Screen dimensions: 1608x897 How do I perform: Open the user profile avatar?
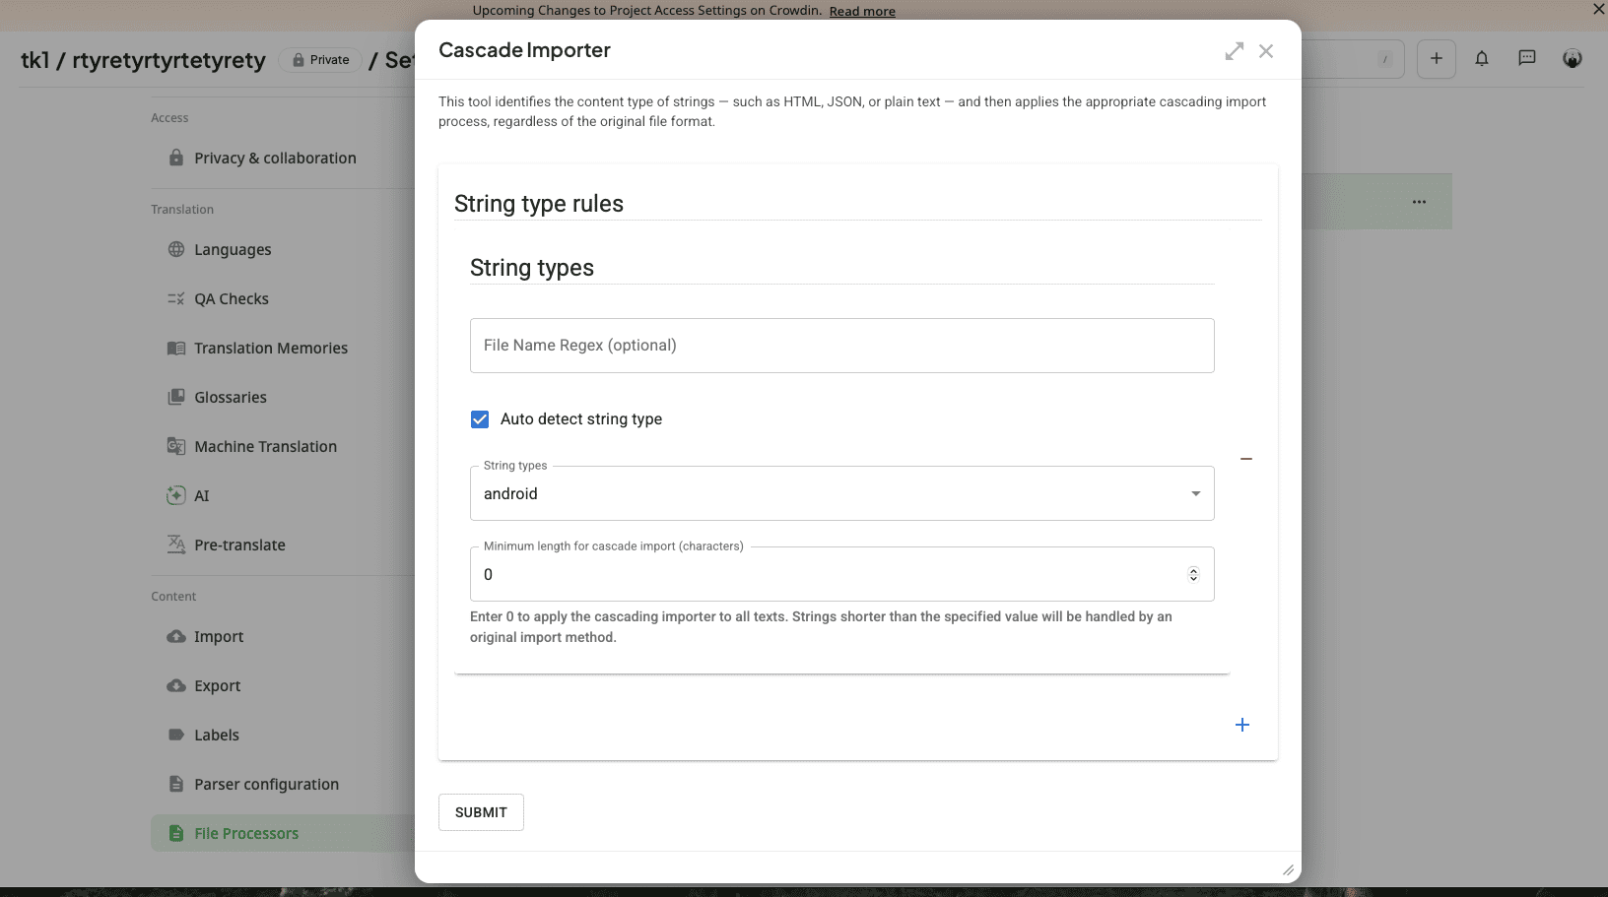(x=1573, y=59)
